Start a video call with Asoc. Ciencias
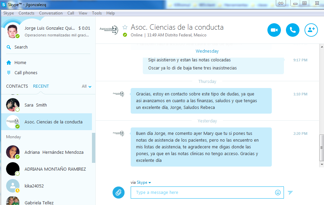 (274, 30)
